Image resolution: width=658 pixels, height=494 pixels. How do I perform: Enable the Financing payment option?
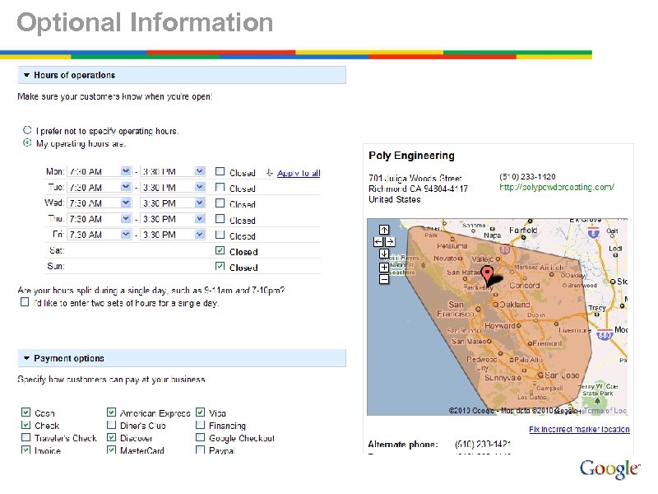click(200, 425)
